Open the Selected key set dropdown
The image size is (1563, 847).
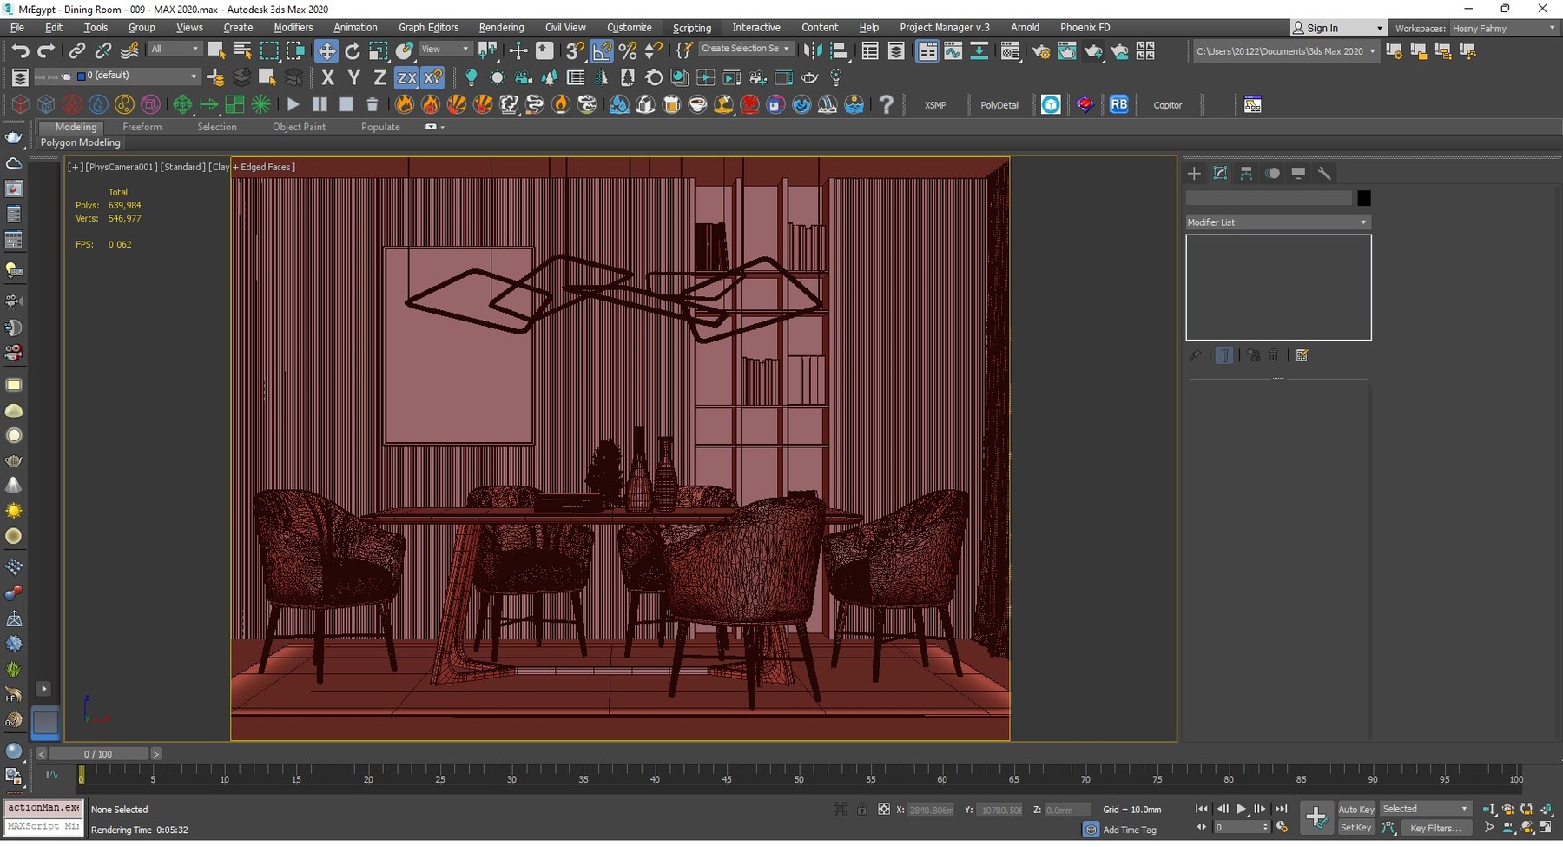tap(1424, 809)
